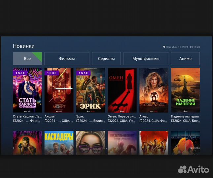Click the info line "2024 - ..., США,"

(60, 121)
